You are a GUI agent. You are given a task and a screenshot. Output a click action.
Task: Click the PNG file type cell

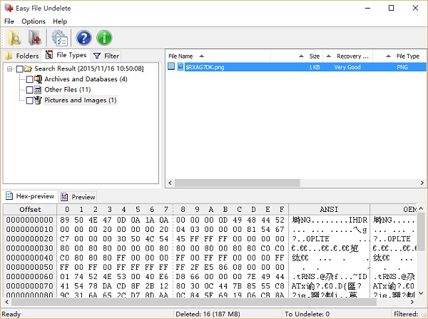coord(402,67)
